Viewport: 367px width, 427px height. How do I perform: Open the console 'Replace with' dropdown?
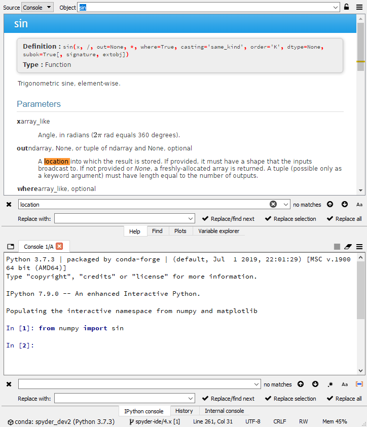point(191,398)
